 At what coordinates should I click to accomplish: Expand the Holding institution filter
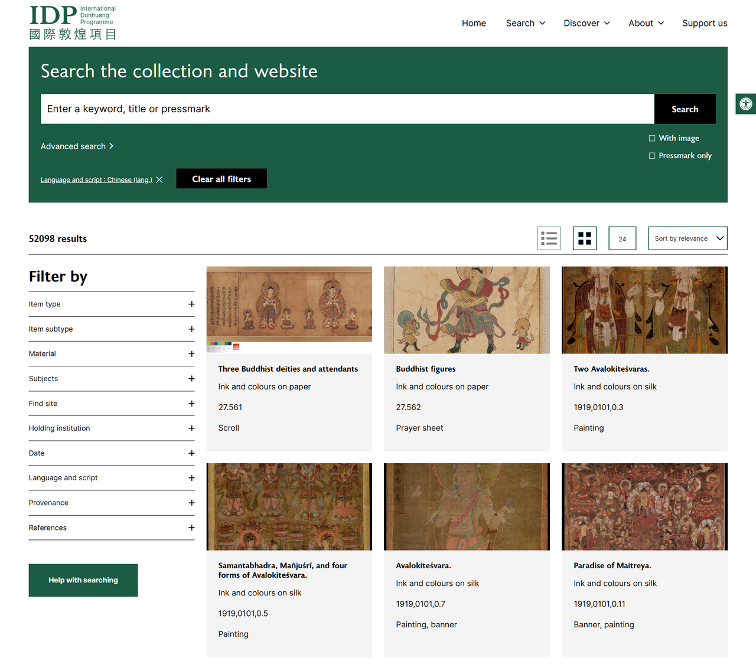tap(112, 428)
